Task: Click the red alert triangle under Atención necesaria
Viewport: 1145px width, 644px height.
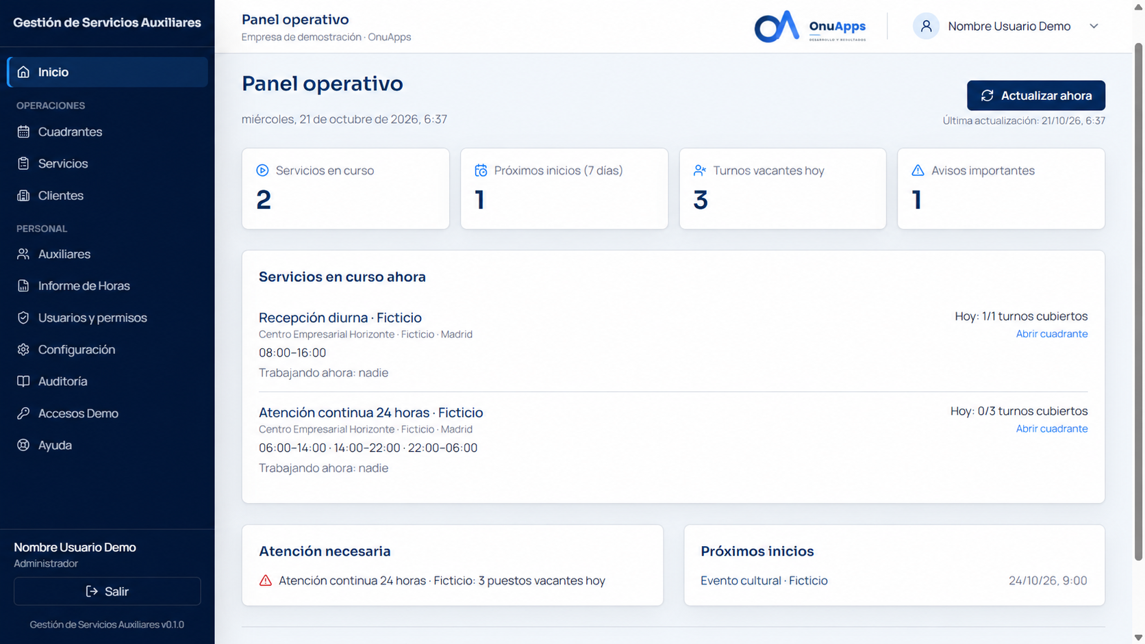Action: (266, 580)
